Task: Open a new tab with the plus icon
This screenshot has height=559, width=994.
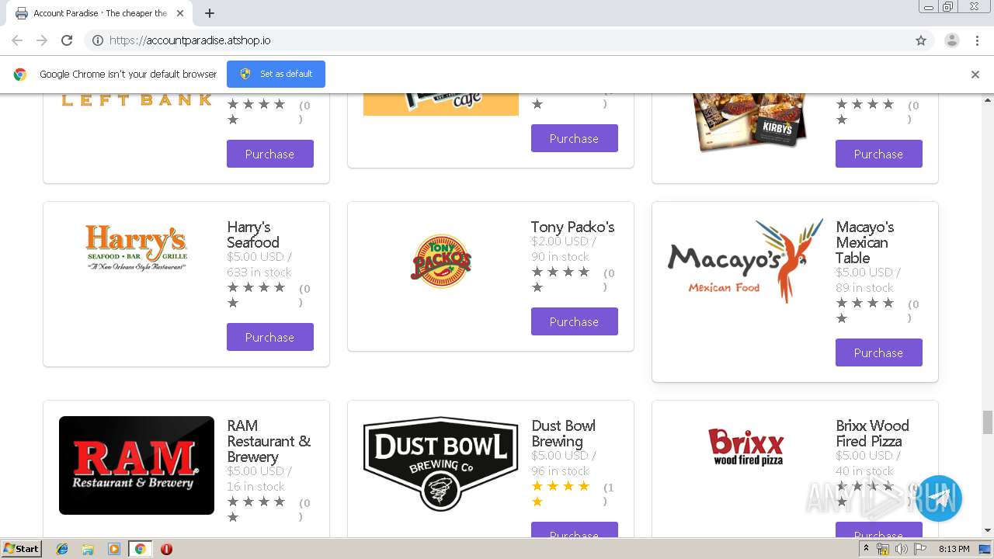Action: [x=210, y=13]
